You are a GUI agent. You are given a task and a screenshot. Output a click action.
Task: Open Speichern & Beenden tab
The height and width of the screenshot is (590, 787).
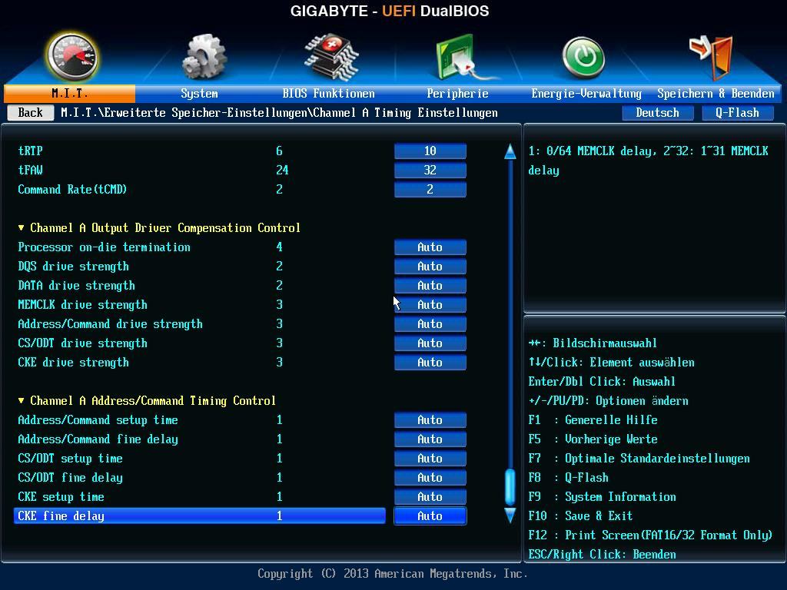pyautogui.click(x=716, y=93)
